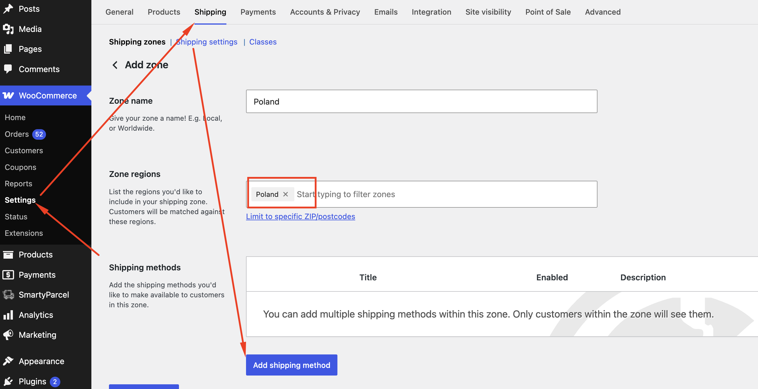Open the Emails settings tab
Screen dimensions: 758x389
(385, 12)
